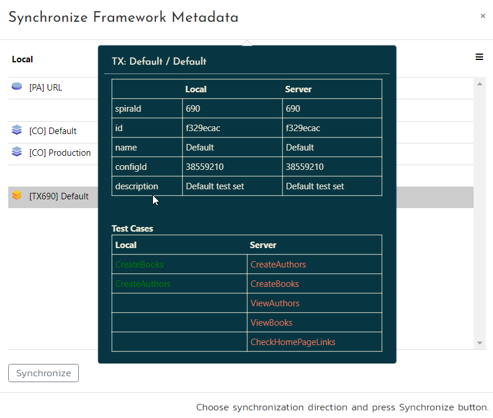The height and width of the screenshot is (418, 493).
Task: Click the Local column header
Action: coord(22,59)
